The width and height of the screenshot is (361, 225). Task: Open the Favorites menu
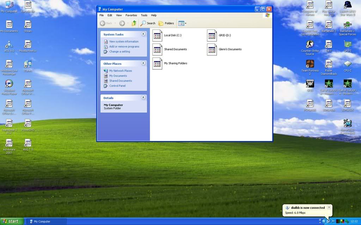click(x=131, y=15)
